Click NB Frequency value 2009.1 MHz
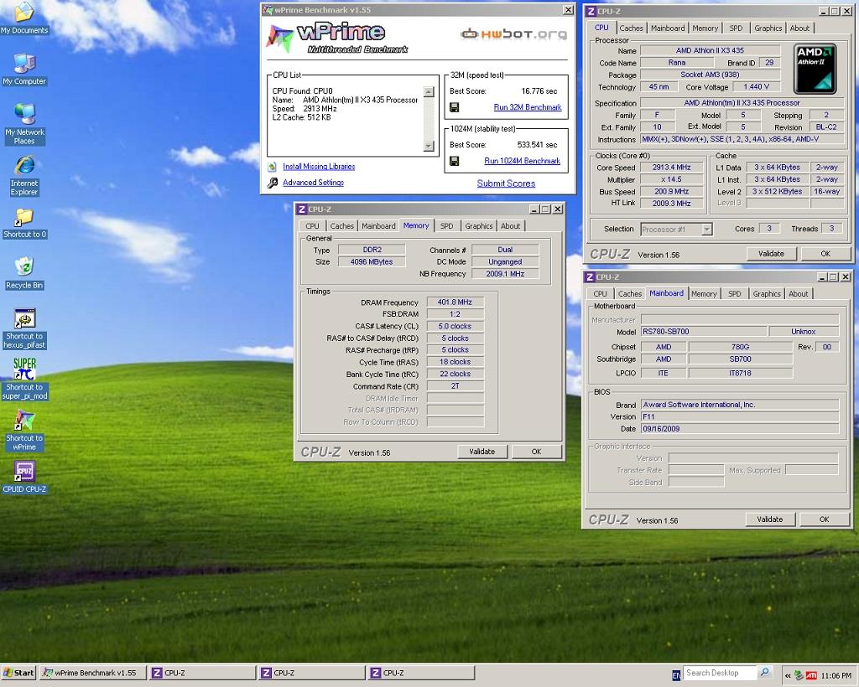859x687 pixels. pos(505,273)
